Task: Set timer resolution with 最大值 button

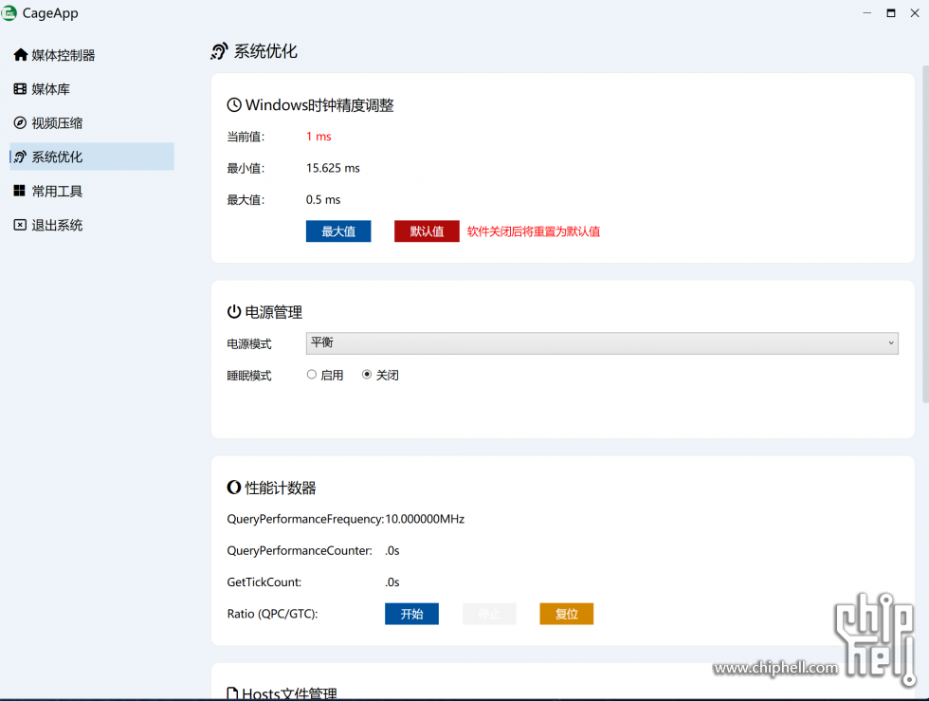Action: pyautogui.click(x=338, y=231)
